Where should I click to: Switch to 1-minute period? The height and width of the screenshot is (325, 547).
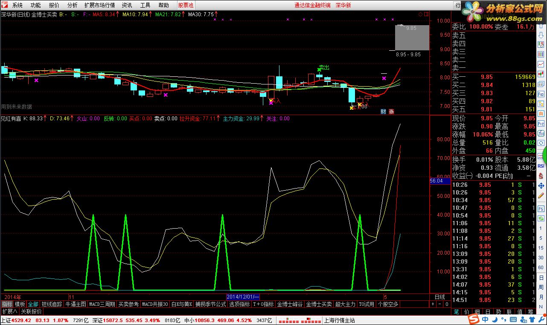pyautogui.click(x=541, y=228)
